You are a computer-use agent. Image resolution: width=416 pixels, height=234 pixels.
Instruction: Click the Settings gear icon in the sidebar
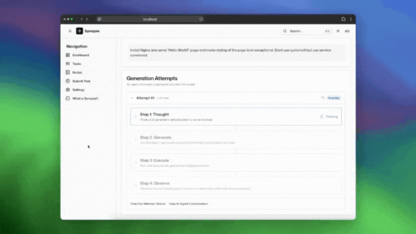click(x=68, y=90)
